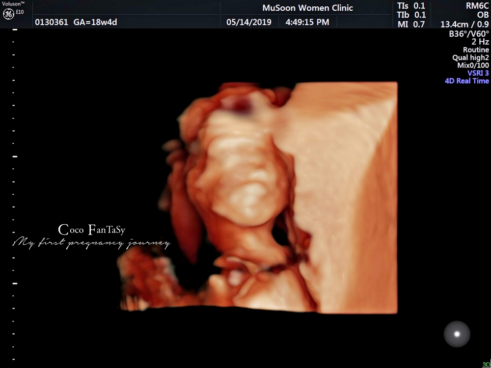Click the B36°/V60° angle setting
Screen dimensions: 491x368
click(x=469, y=34)
